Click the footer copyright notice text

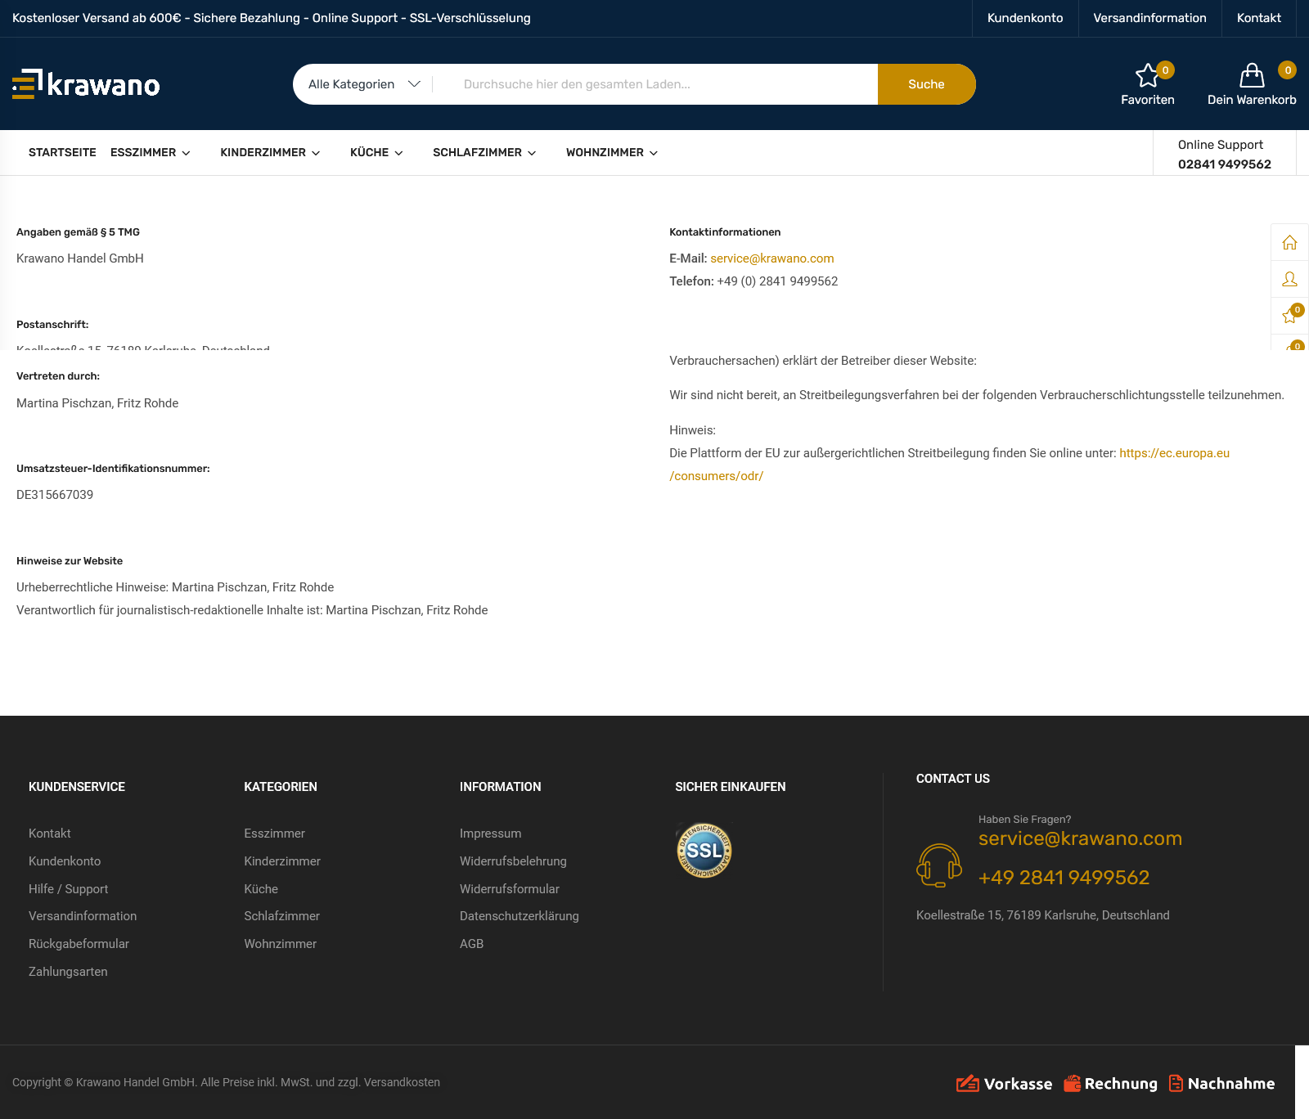tap(226, 1082)
